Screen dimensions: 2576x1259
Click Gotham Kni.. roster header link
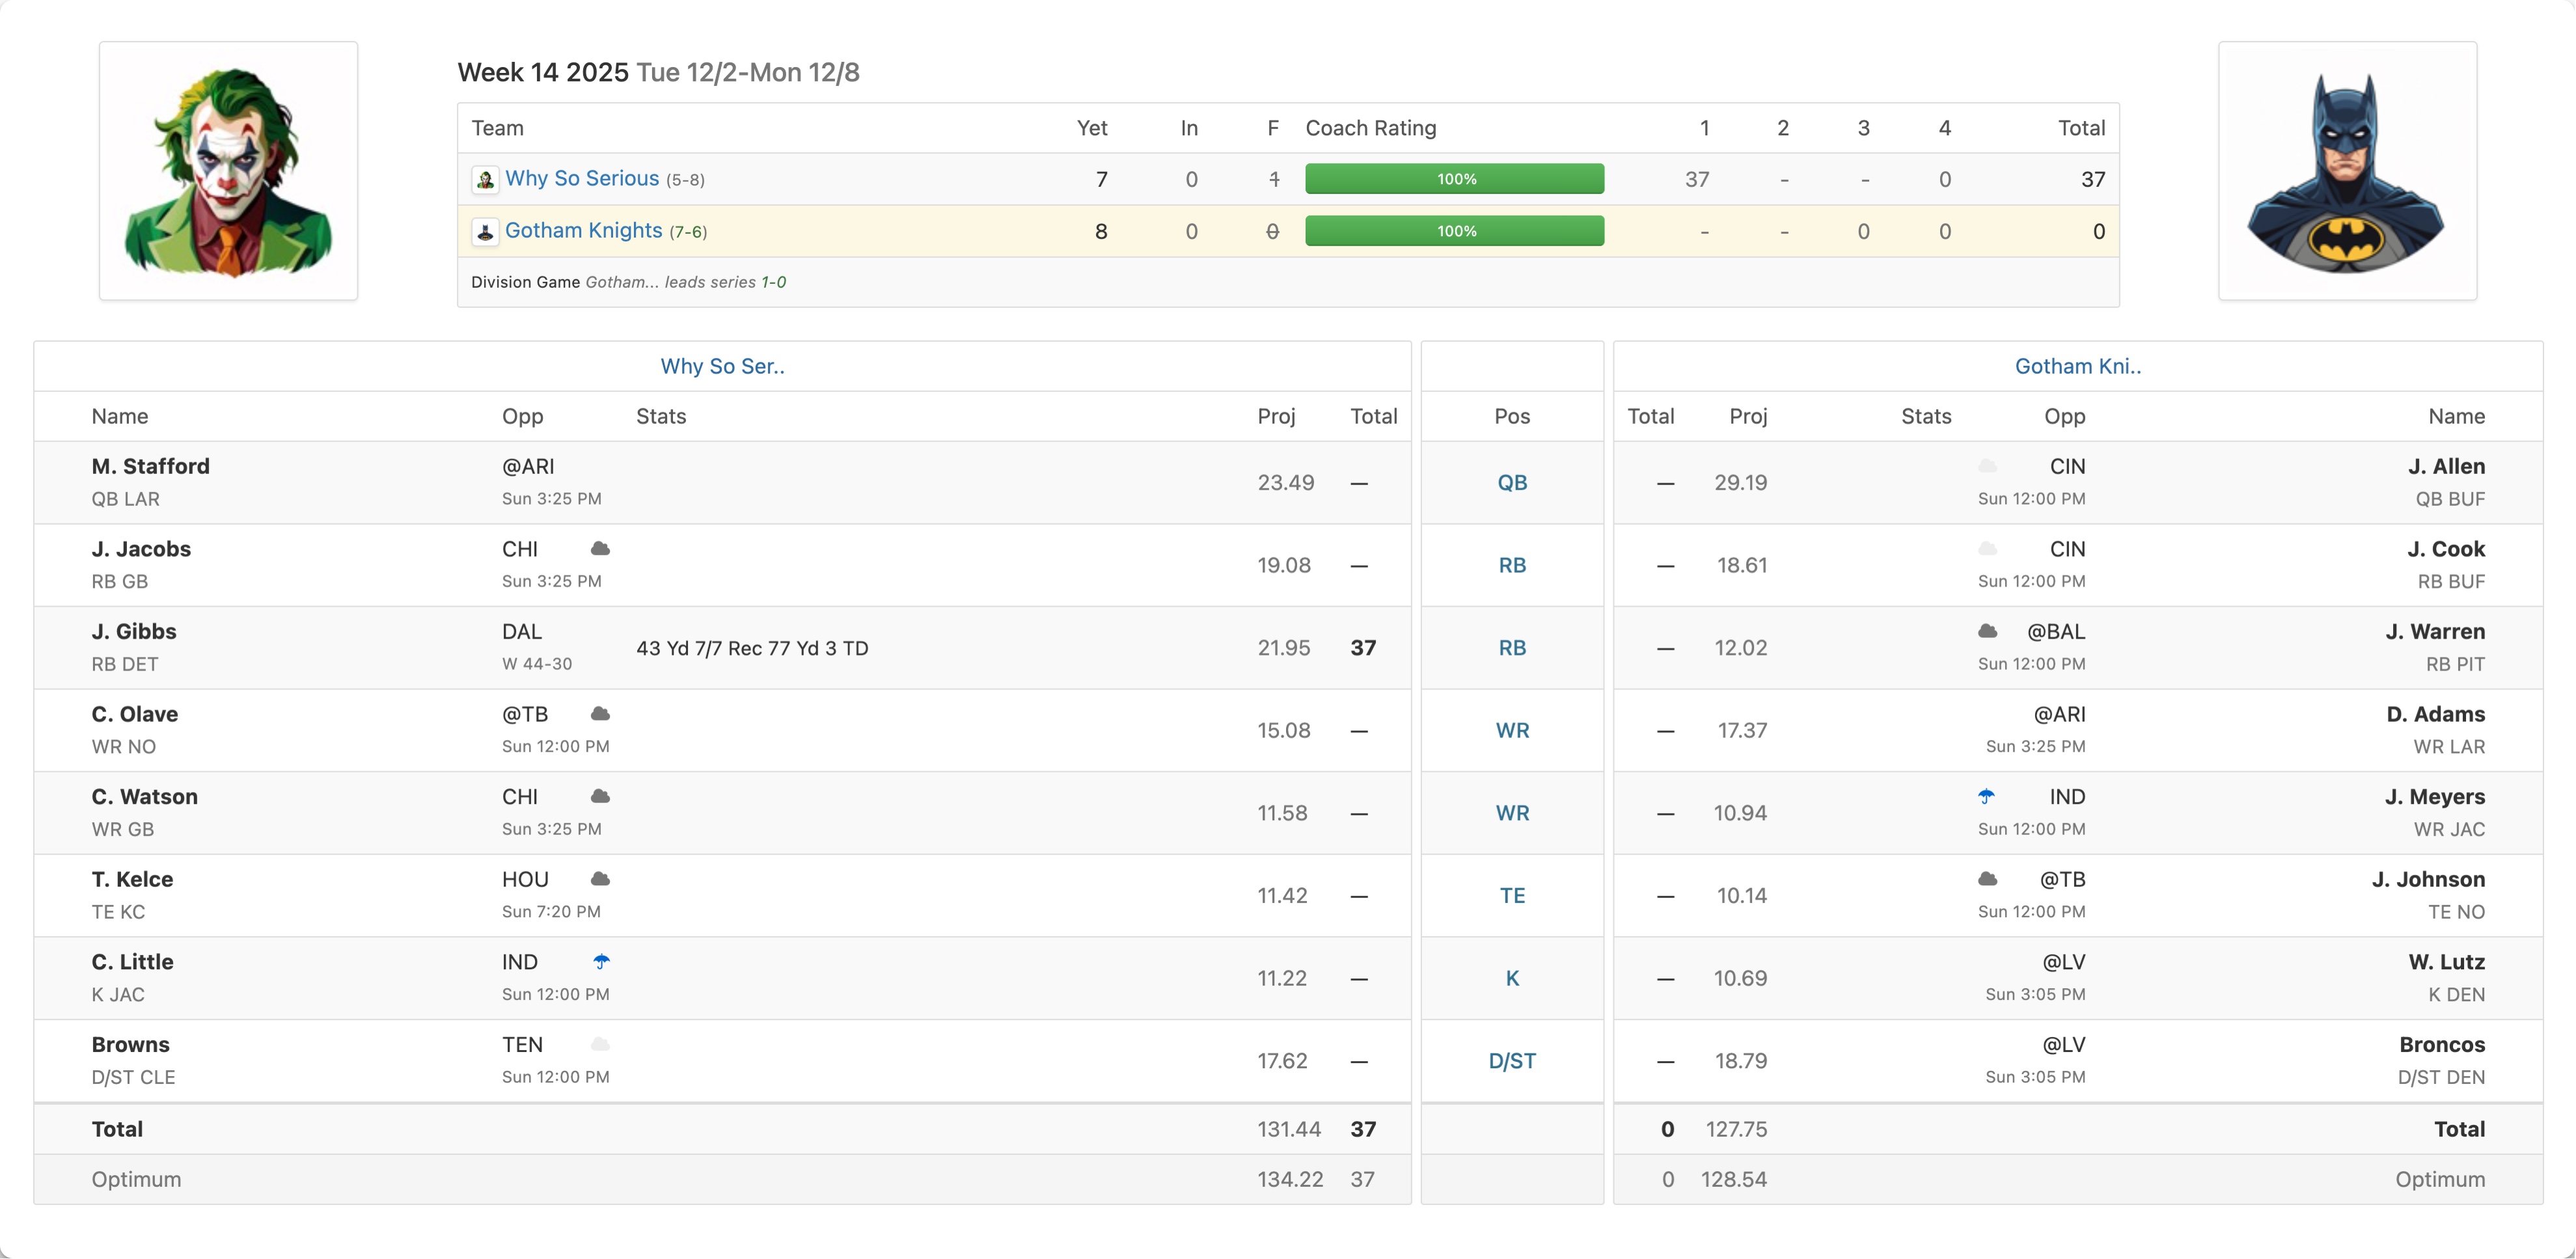pyautogui.click(x=2077, y=367)
